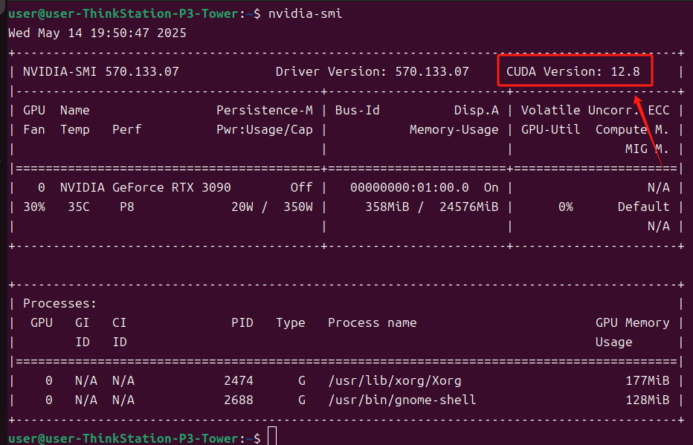Click the typed nvidia-smi command text
Image resolution: width=693 pixels, height=445 pixels.
coord(305,13)
